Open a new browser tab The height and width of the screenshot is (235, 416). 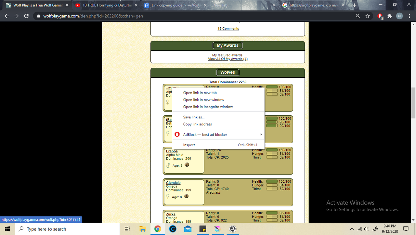355,5
